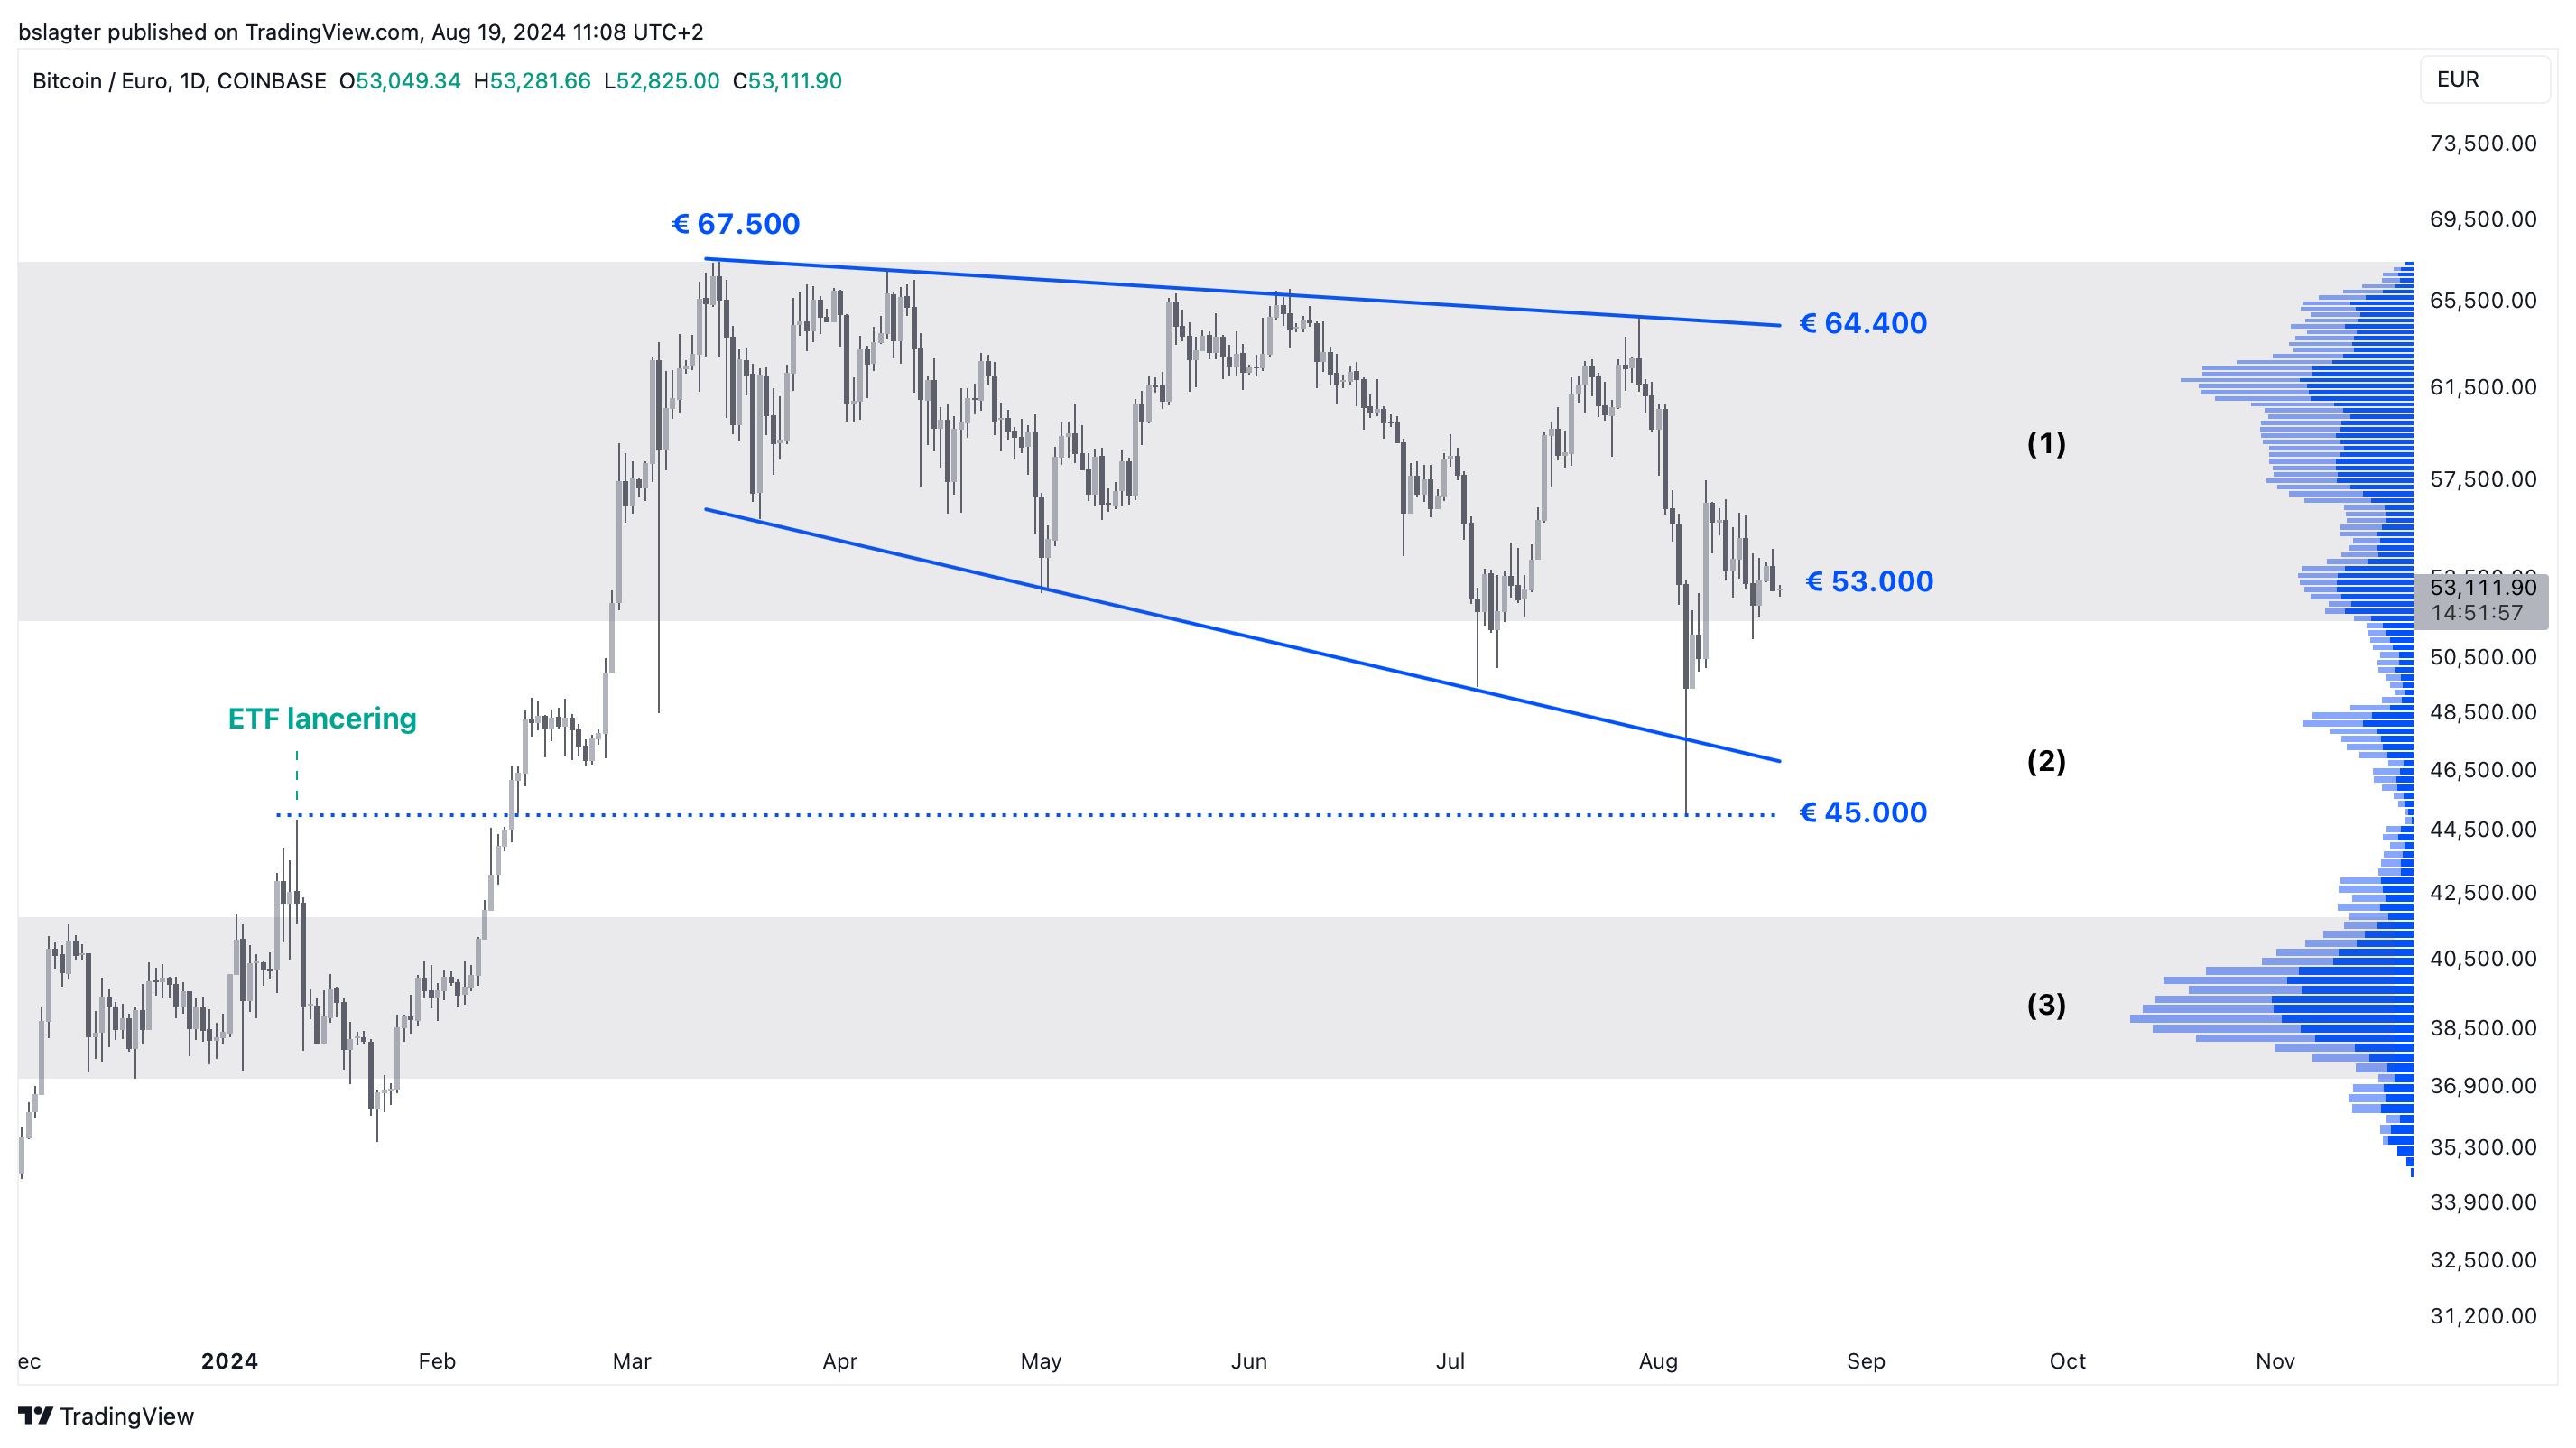Select the € 64.400 trendline label
The height and width of the screenshot is (1448, 2576).
coord(1862,323)
